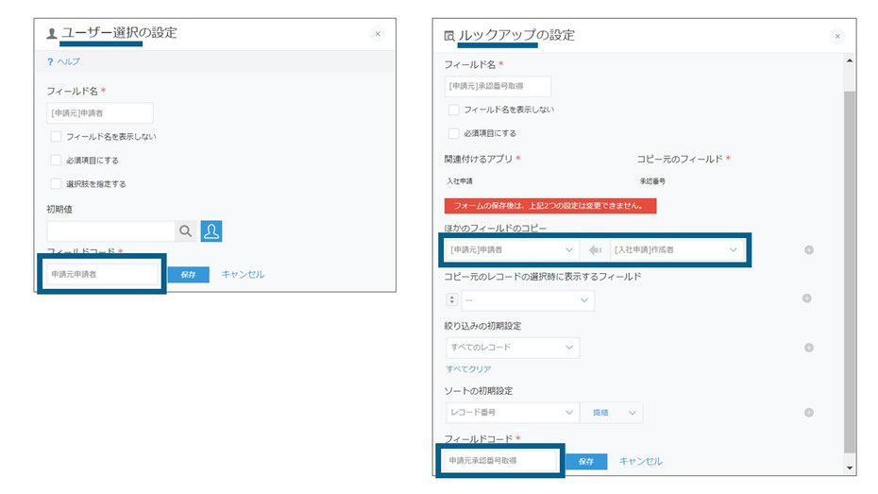This screenshot has height=494, width=878.
Task: Check 必須項目にする in user selection dialog
Action: point(57,161)
